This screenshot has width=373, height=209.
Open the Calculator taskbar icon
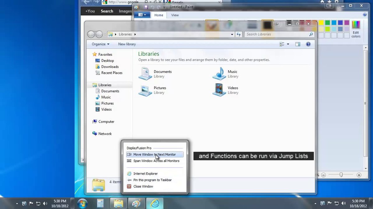tap(100, 203)
